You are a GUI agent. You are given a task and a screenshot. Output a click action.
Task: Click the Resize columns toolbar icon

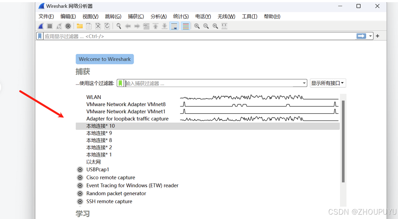(225, 26)
